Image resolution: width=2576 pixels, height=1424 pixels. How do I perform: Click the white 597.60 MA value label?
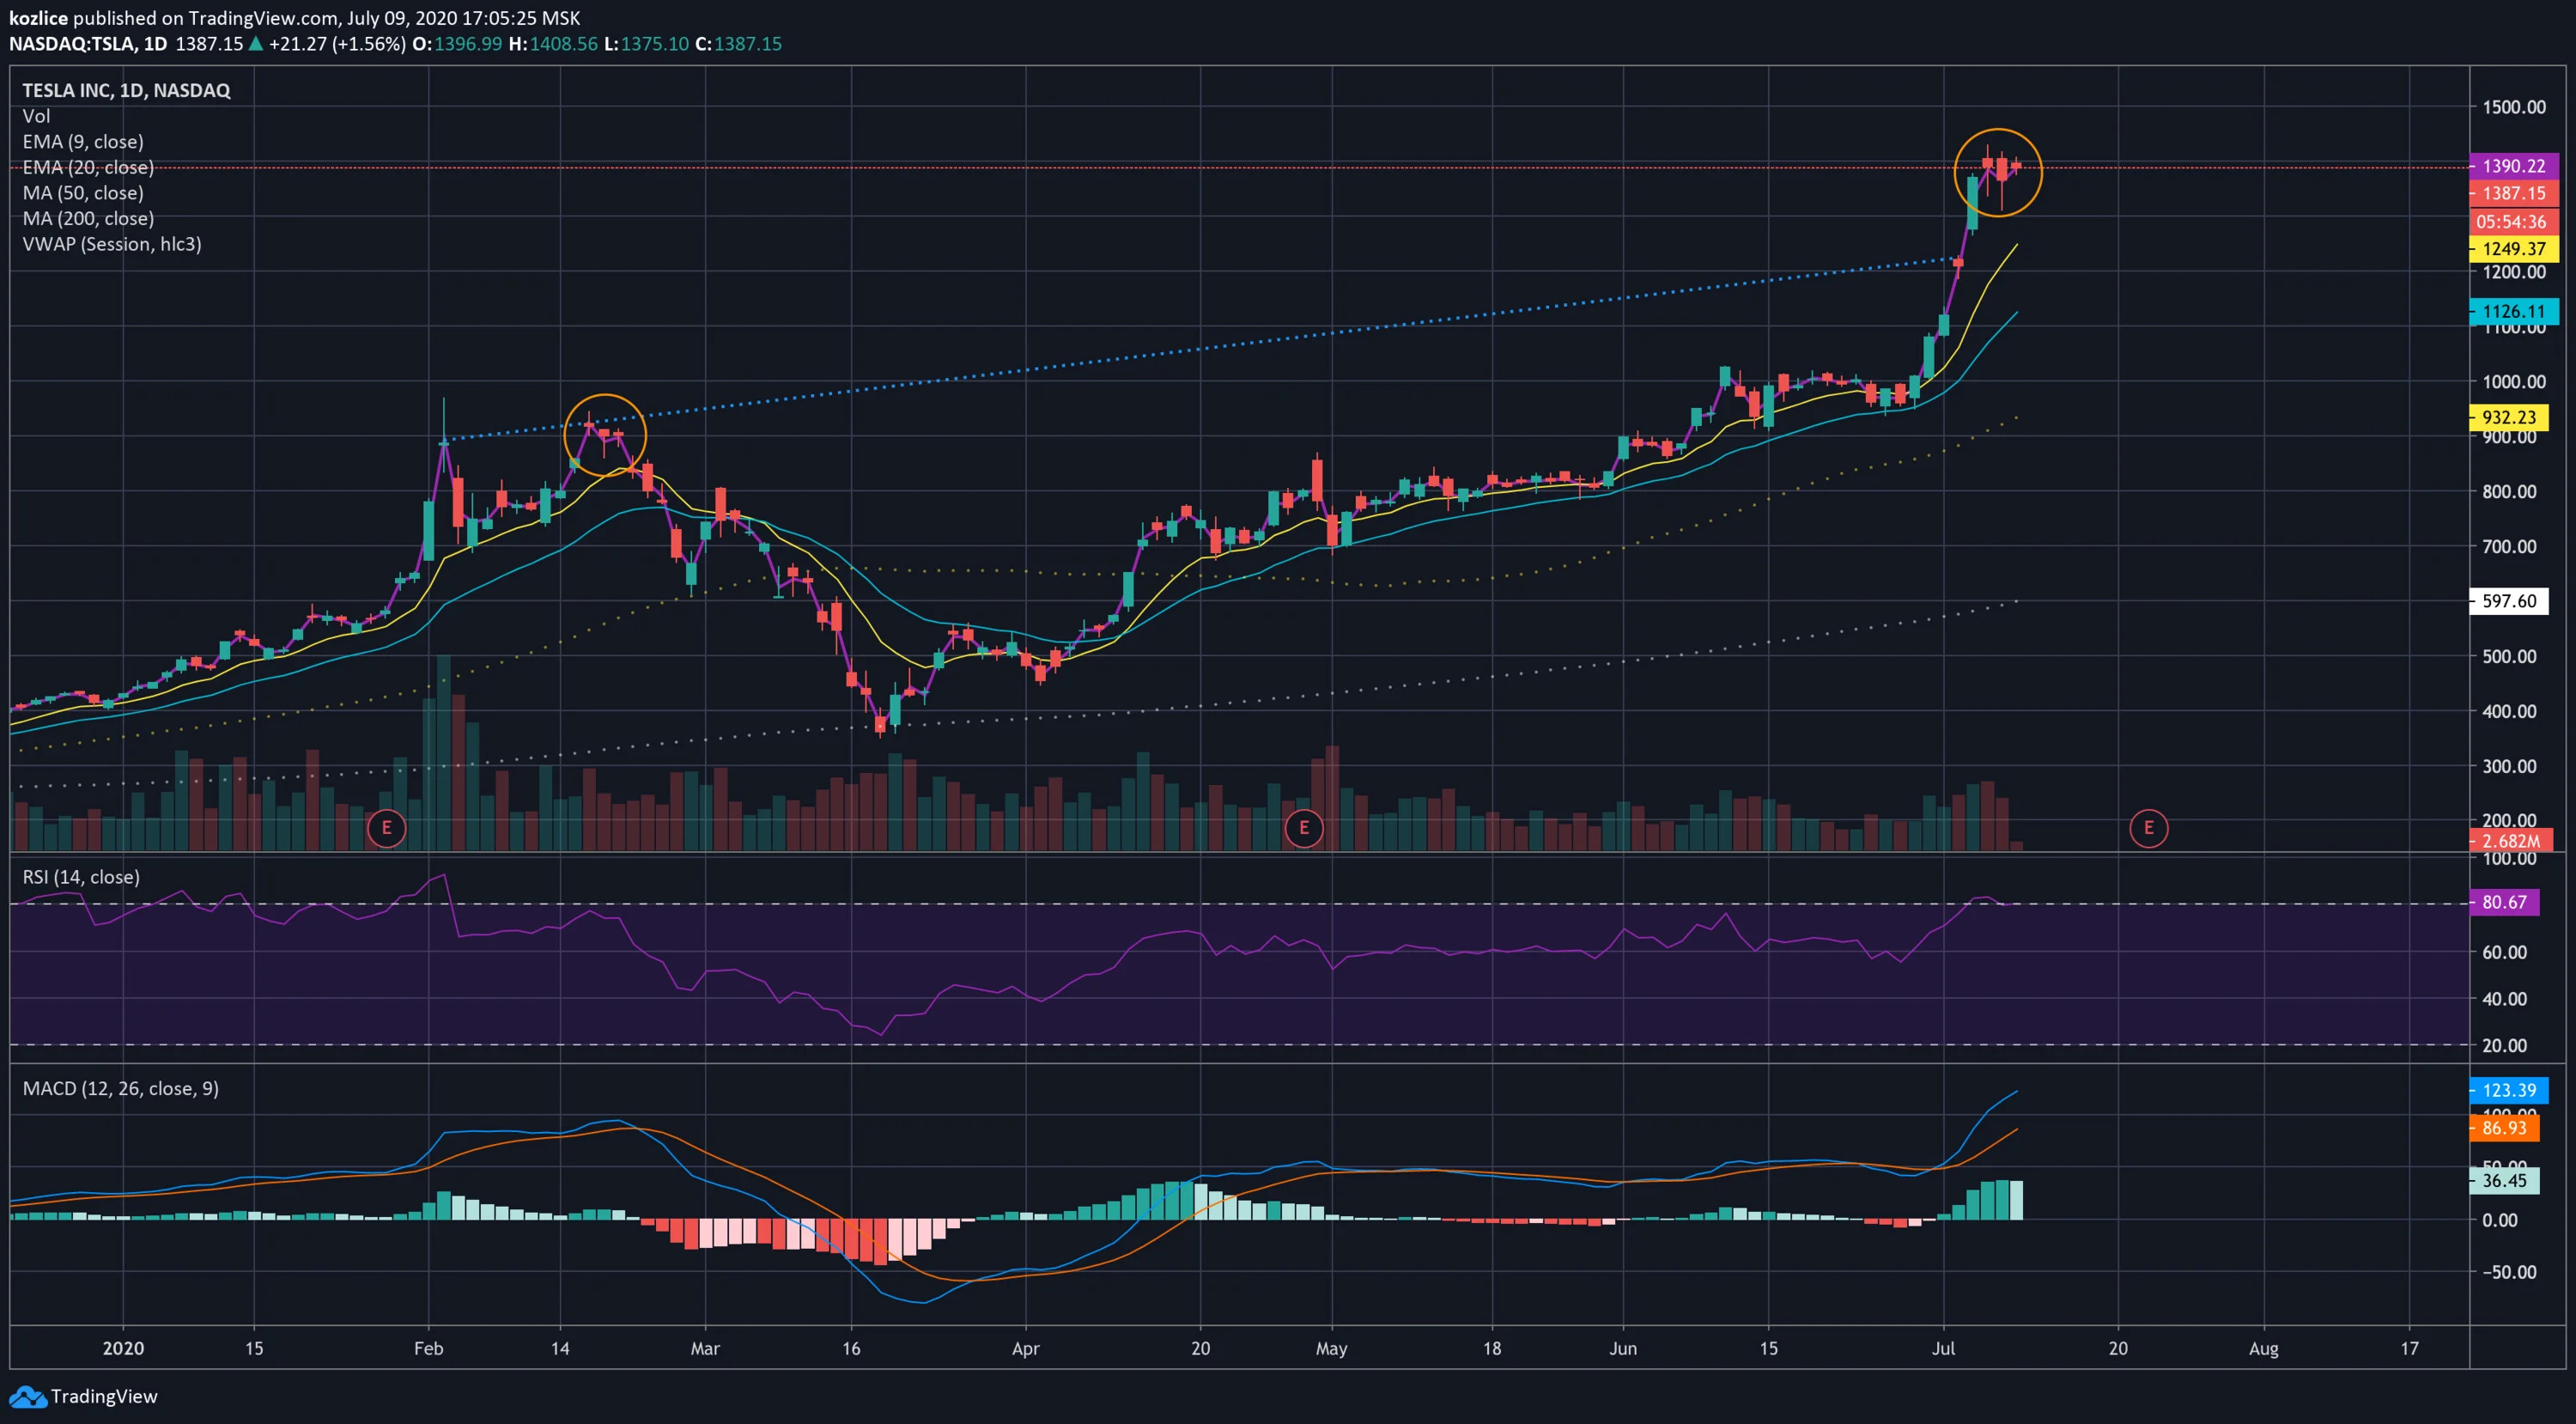(2509, 600)
